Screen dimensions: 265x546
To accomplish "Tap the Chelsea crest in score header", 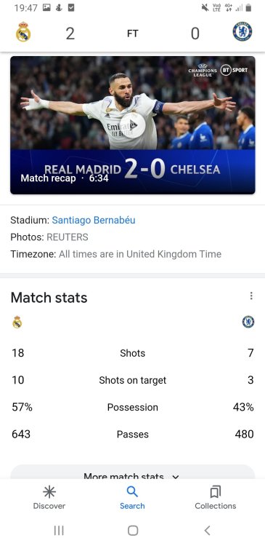I will 242,32.
